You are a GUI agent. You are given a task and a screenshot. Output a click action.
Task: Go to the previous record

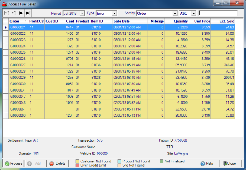tap(13, 13)
